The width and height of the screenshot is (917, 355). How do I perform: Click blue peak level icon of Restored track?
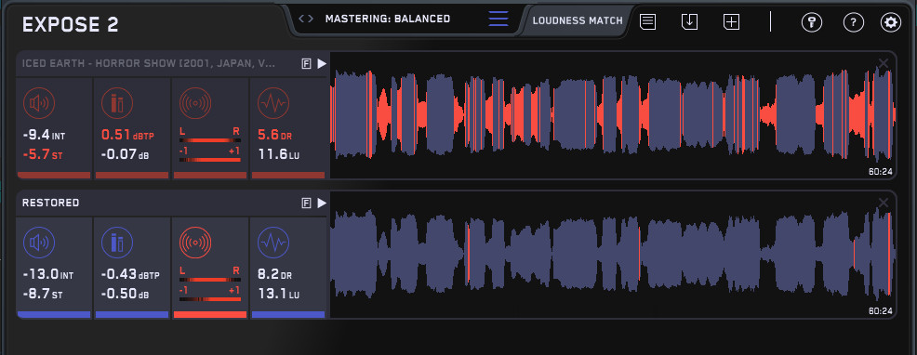(116, 243)
